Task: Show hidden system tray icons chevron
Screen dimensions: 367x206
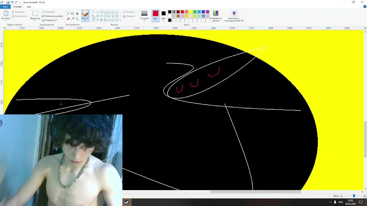Action: 330,202
